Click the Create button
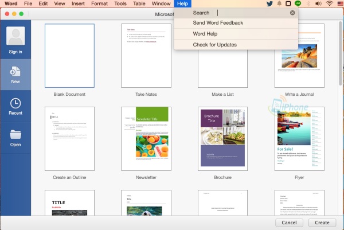 pos(322,223)
